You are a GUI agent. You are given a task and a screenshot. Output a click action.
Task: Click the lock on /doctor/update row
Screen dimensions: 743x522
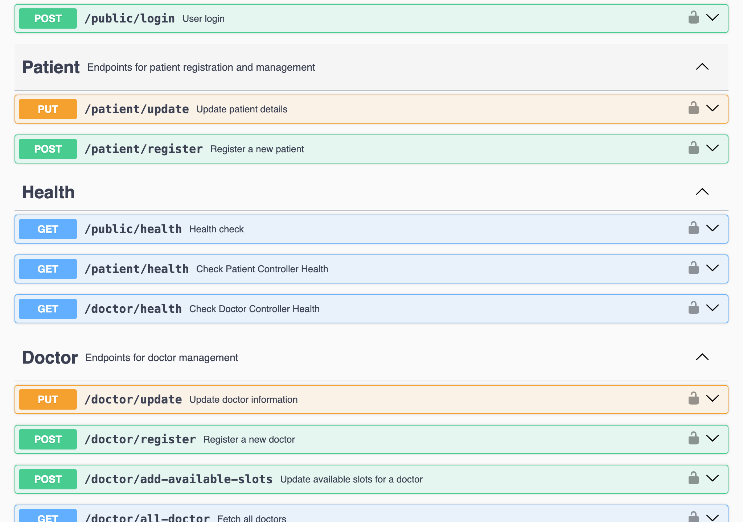click(693, 398)
